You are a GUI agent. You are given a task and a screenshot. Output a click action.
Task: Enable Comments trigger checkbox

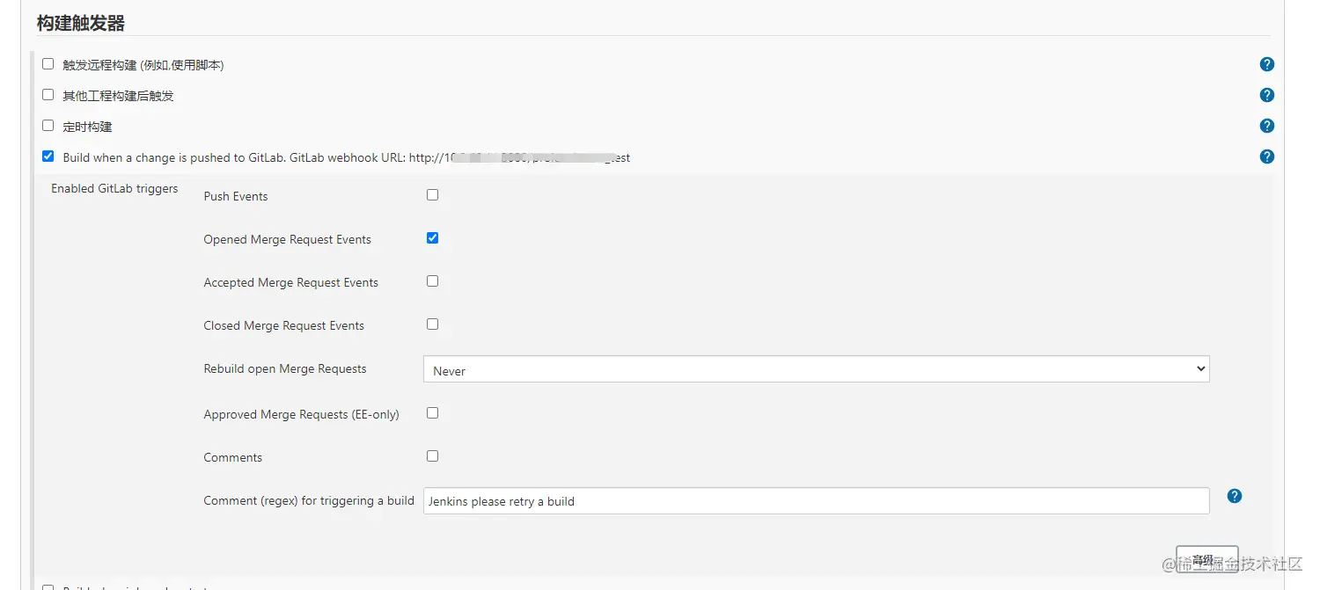tap(432, 456)
